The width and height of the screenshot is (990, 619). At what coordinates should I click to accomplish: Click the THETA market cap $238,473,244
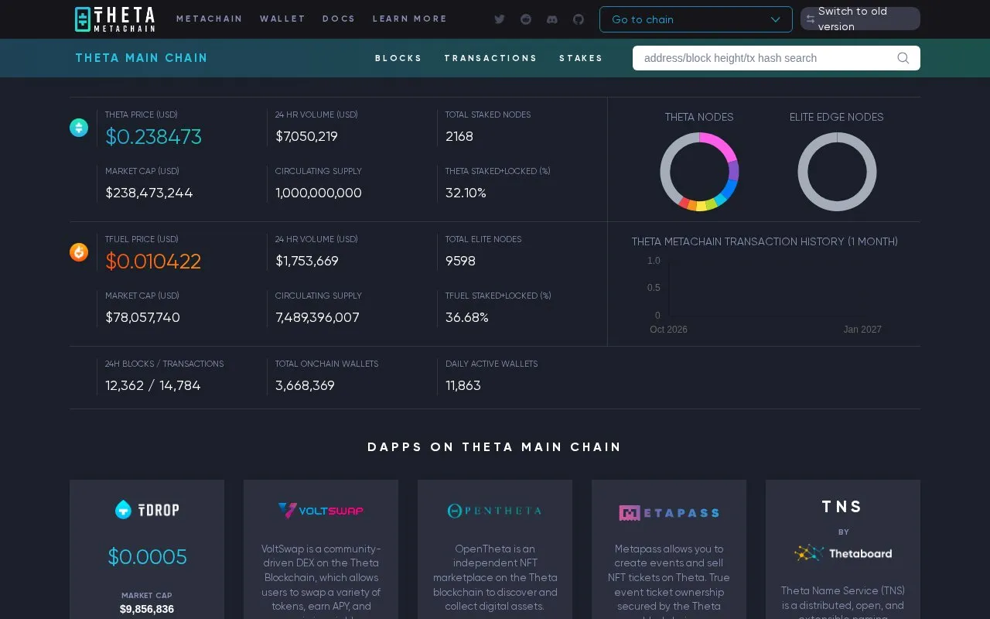[149, 193]
